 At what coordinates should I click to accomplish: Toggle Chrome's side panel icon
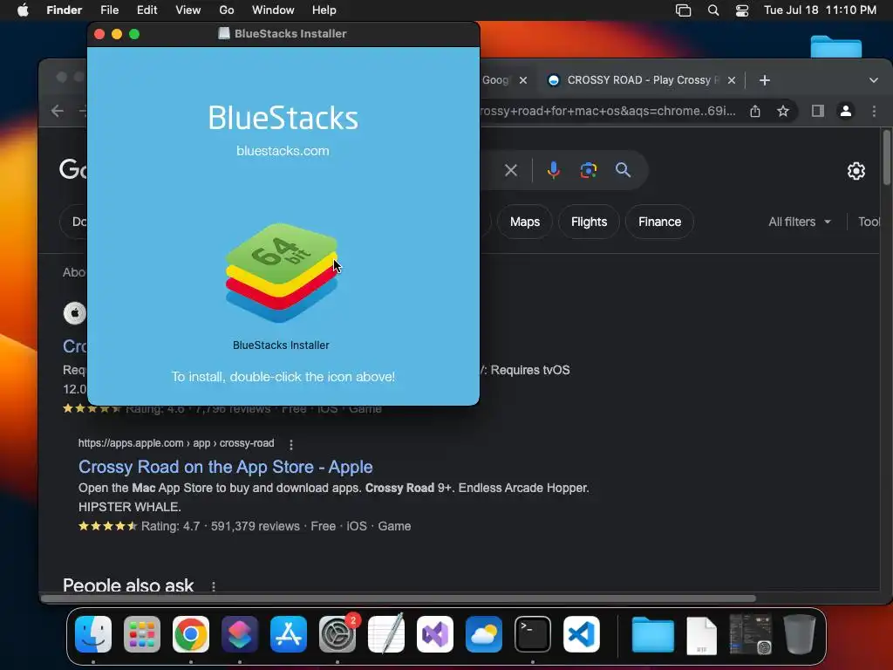tap(818, 111)
